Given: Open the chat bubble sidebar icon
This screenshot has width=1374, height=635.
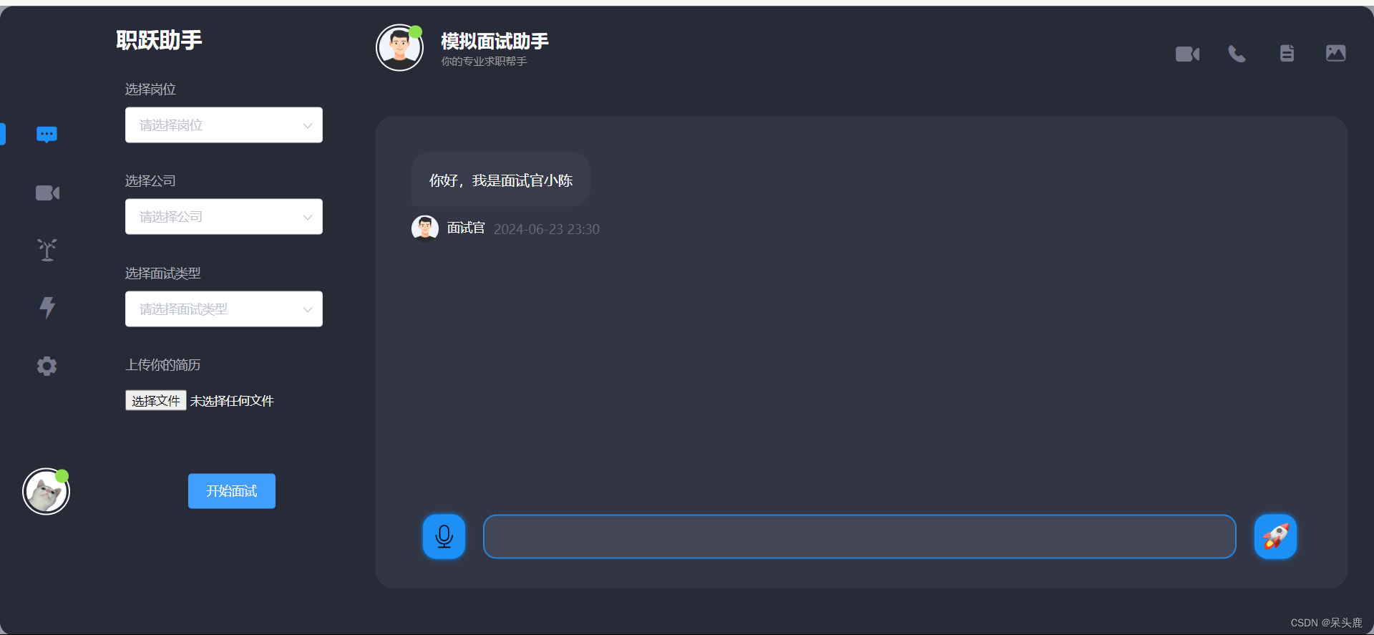Looking at the screenshot, I should click(x=47, y=134).
